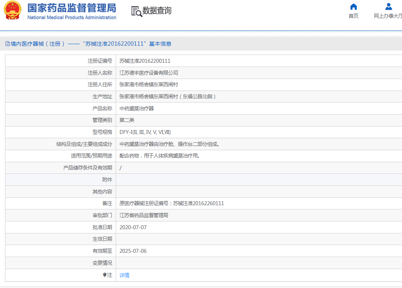Select the 张家港市杨舍镇东莱西闸村 address in 注册人住所 row
Screen dimensions: 402x288
(x=149, y=85)
